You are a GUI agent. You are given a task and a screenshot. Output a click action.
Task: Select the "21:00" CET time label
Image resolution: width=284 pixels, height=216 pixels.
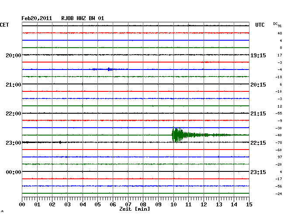click(x=14, y=85)
